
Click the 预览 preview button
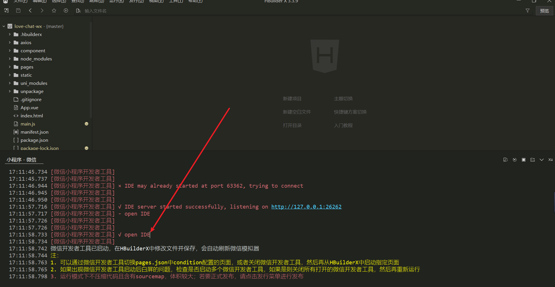544,11
